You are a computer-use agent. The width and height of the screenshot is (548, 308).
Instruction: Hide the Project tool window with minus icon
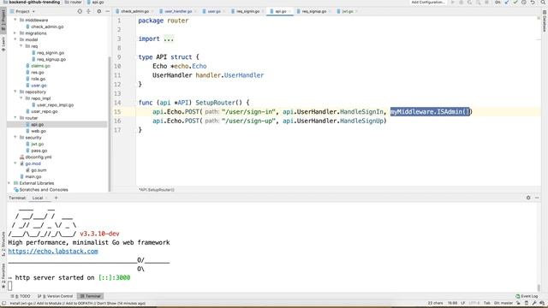(107, 11)
